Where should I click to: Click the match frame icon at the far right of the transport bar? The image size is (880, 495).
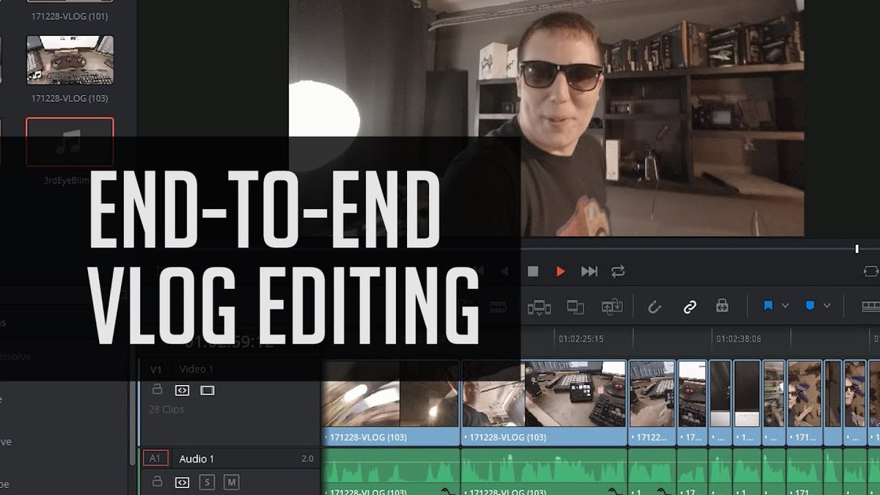(870, 271)
